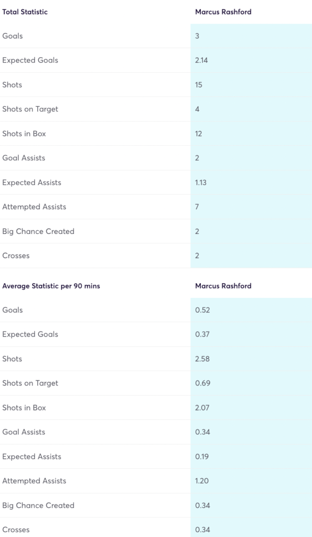Select the Attempted Assists total value 7
The image size is (312, 537).
197,207
